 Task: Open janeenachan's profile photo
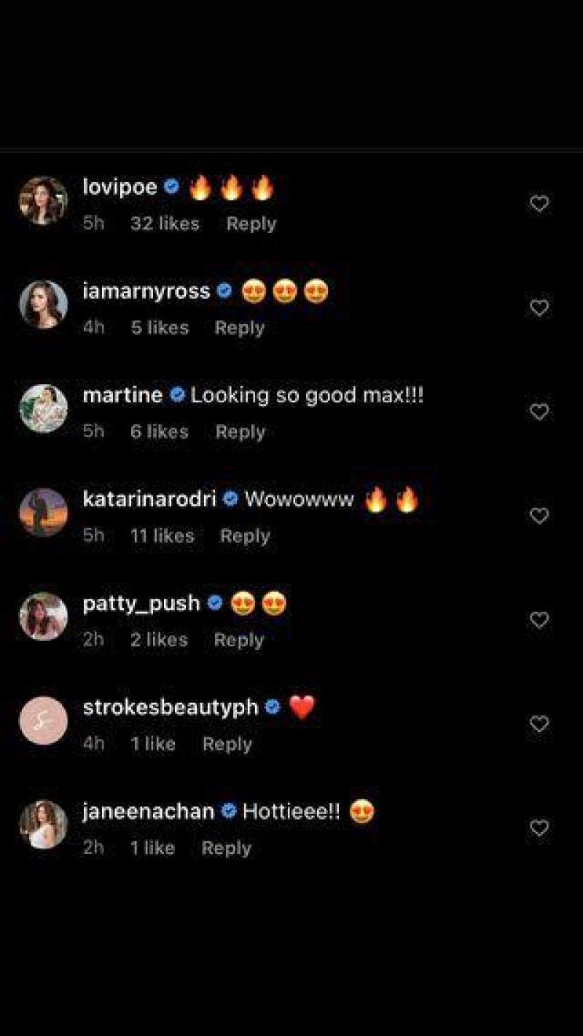(x=43, y=825)
